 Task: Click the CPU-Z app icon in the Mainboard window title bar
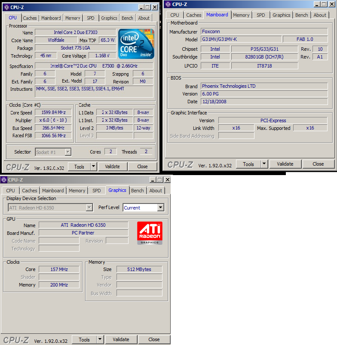click(x=168, y=4)
